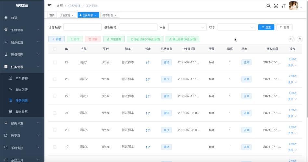Expand the 系统管理 sidebar menu
This screenshot has height=162, width=308.
22,30
